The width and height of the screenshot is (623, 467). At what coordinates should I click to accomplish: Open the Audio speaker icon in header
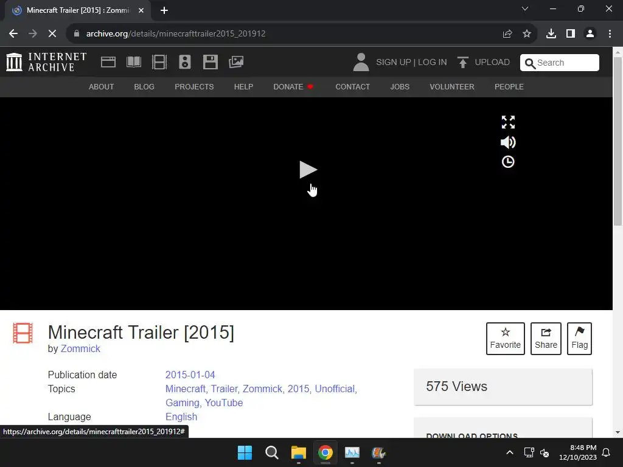185,62
